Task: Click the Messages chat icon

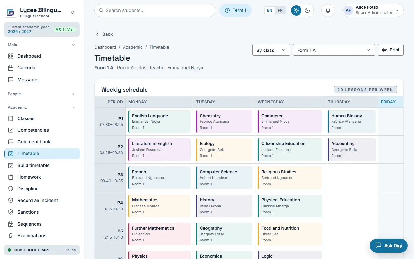Action: click(x=11, y=80)
